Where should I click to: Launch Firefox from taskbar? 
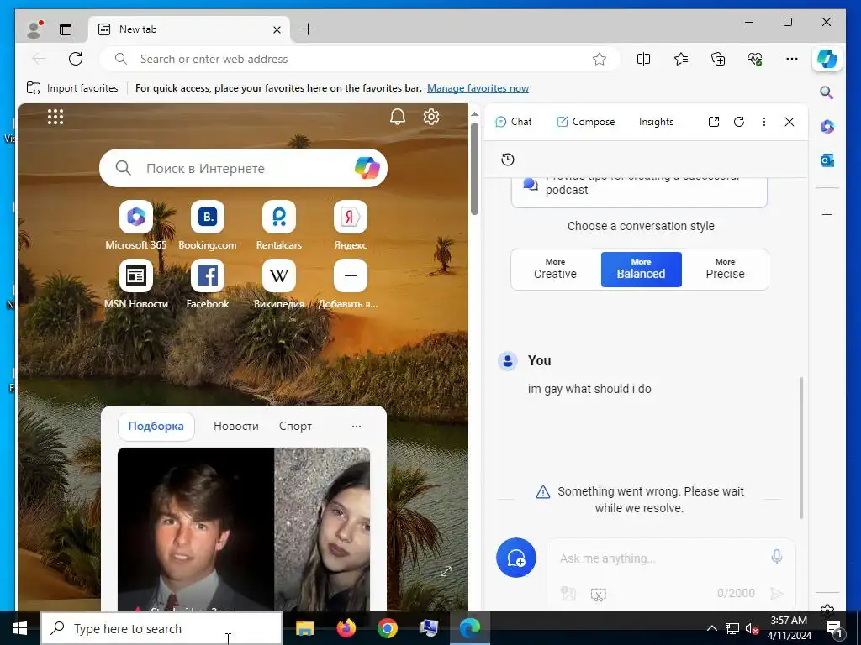pyautogui.click(x=346, y=628)
